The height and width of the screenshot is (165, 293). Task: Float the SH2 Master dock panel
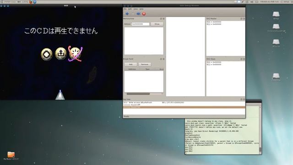(241, 19)
